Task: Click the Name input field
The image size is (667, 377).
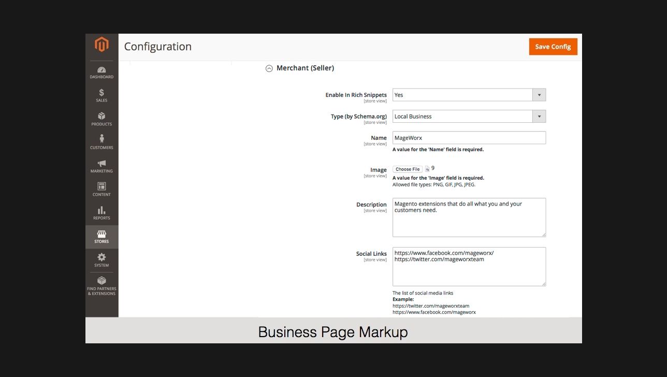Action: [469, 138]
